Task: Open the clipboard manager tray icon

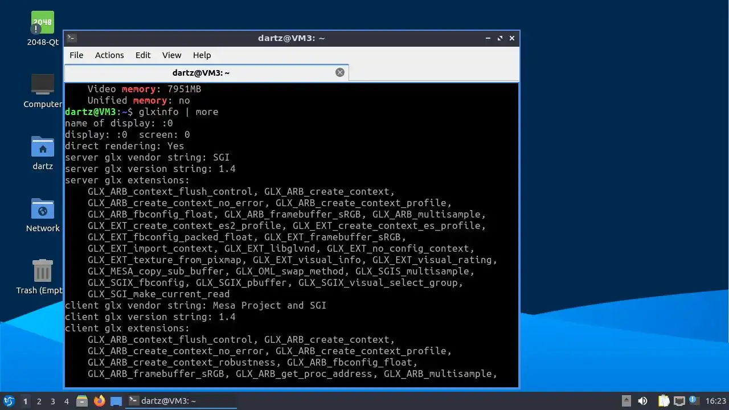Action: point(664,401)
